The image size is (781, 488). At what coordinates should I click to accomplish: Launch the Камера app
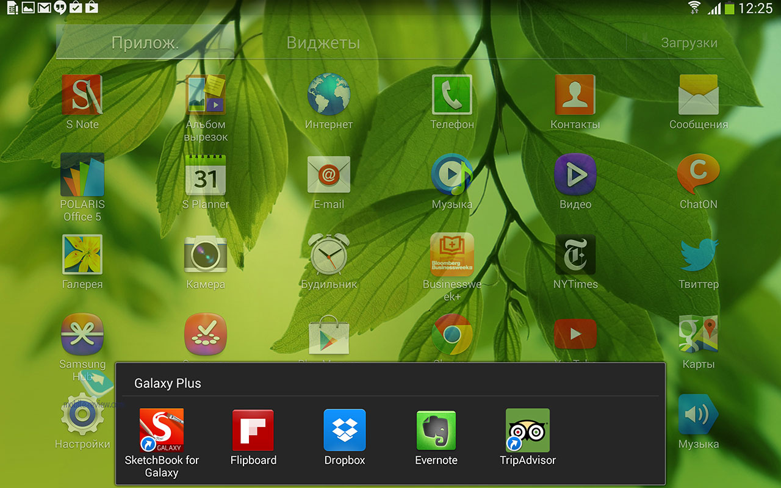point(206,254)
